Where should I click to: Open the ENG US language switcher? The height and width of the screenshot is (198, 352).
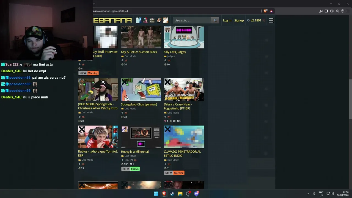(x=321, y=194)
